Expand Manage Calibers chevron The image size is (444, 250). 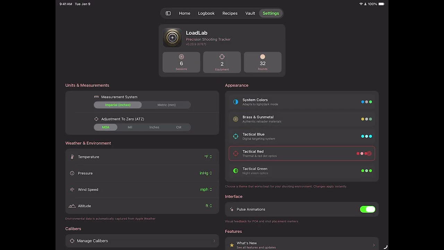click(214, 241)
